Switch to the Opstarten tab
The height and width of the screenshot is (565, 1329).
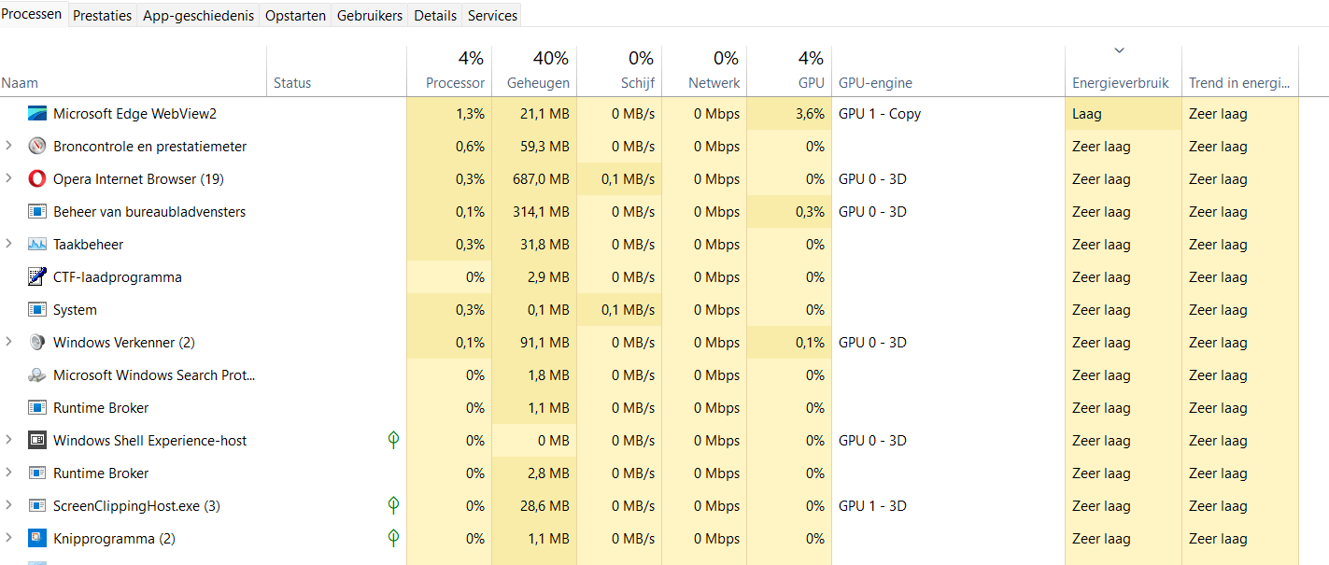click(295, 16)
